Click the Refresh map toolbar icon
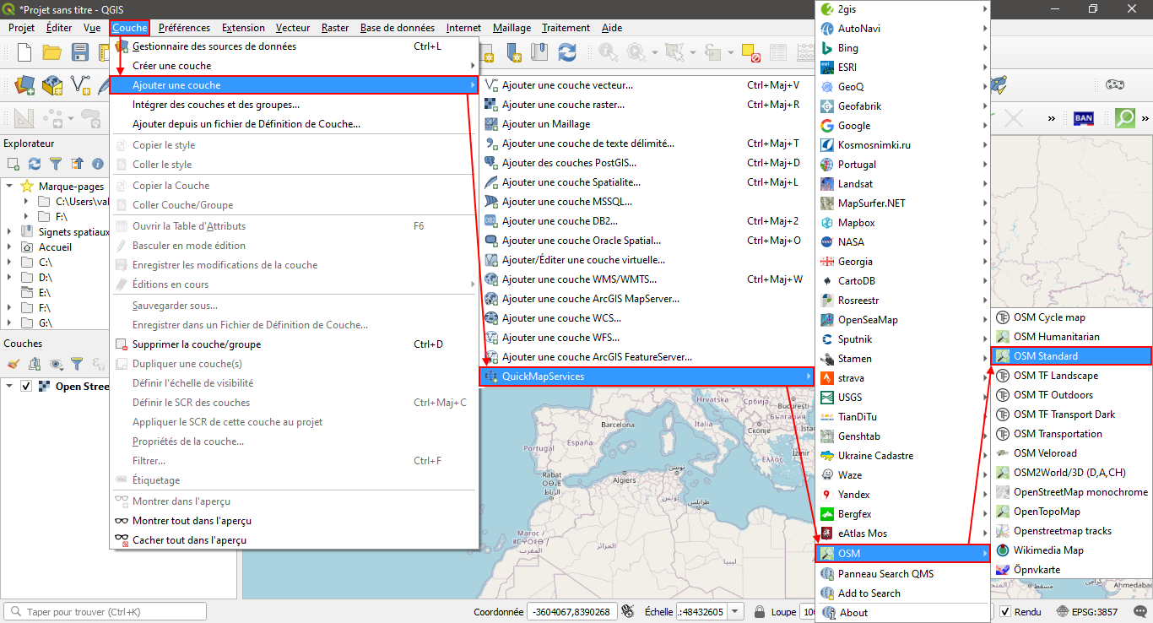The width and height of the screenshot is (1153, 623). (x=567, y=52)
